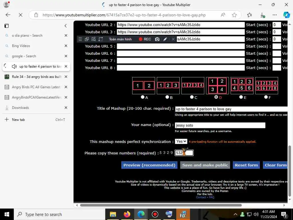Close the 'google - Search' tab

click(x=66, y=56)
